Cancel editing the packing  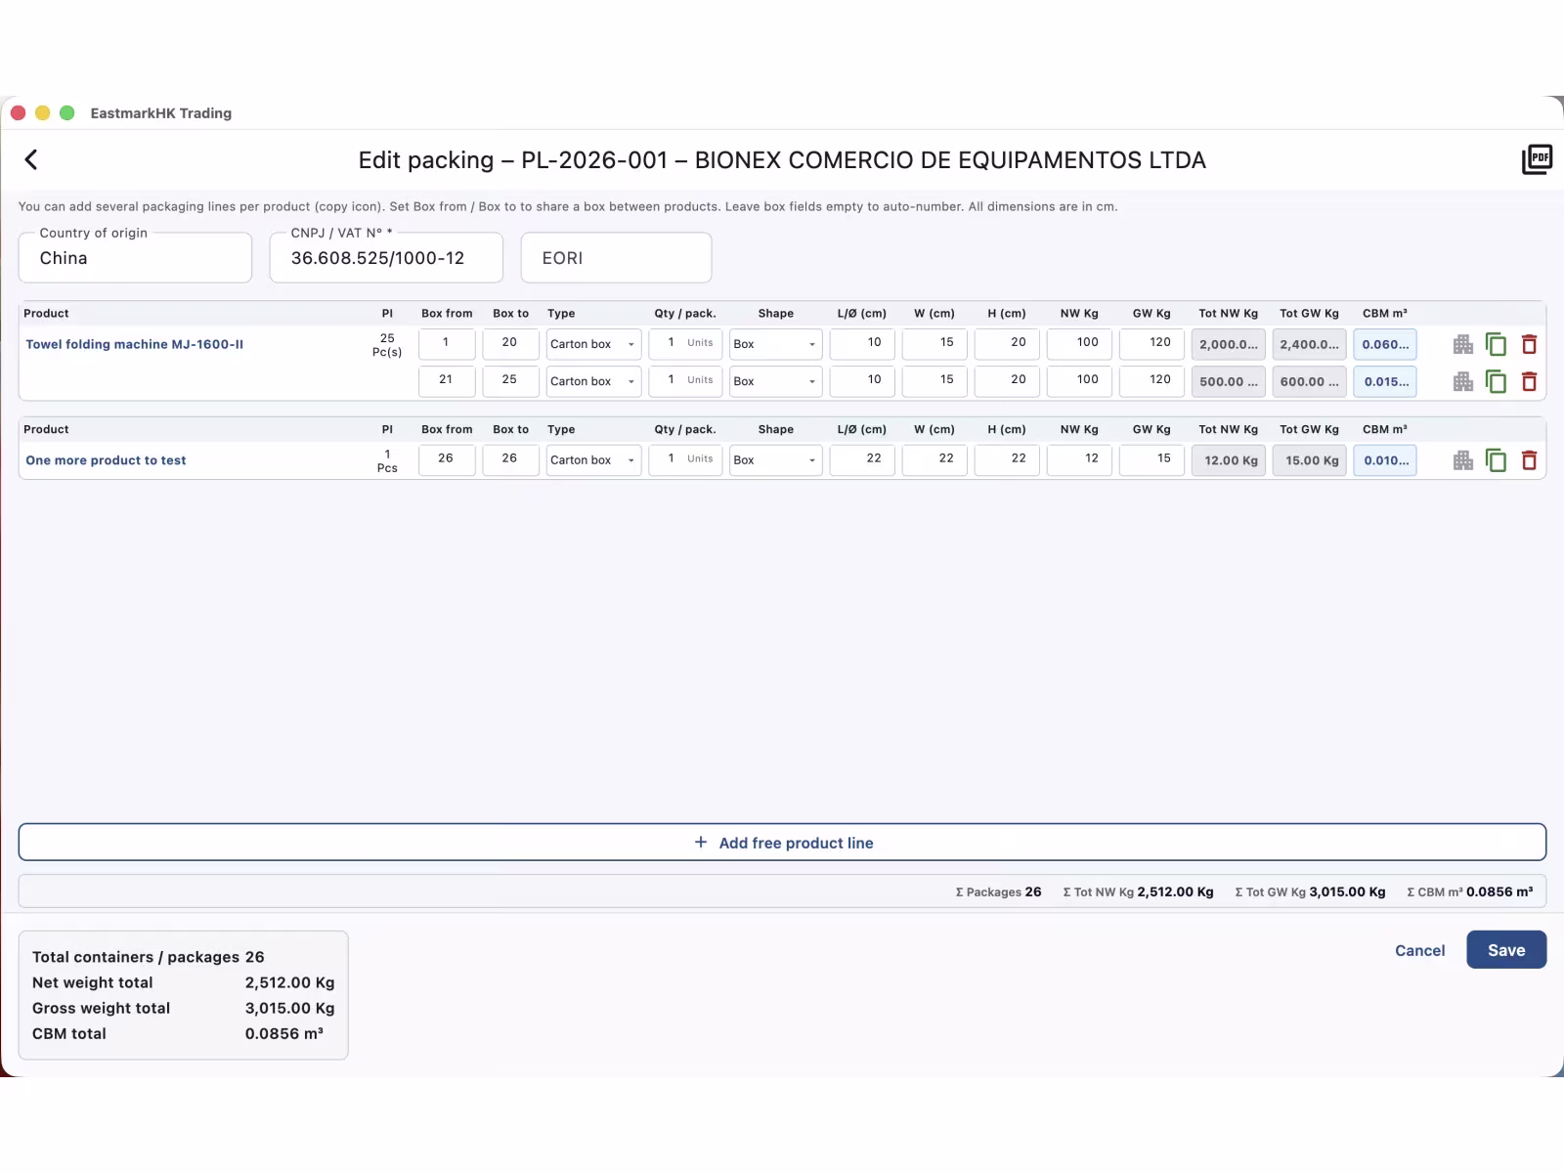click(1419, 950)
